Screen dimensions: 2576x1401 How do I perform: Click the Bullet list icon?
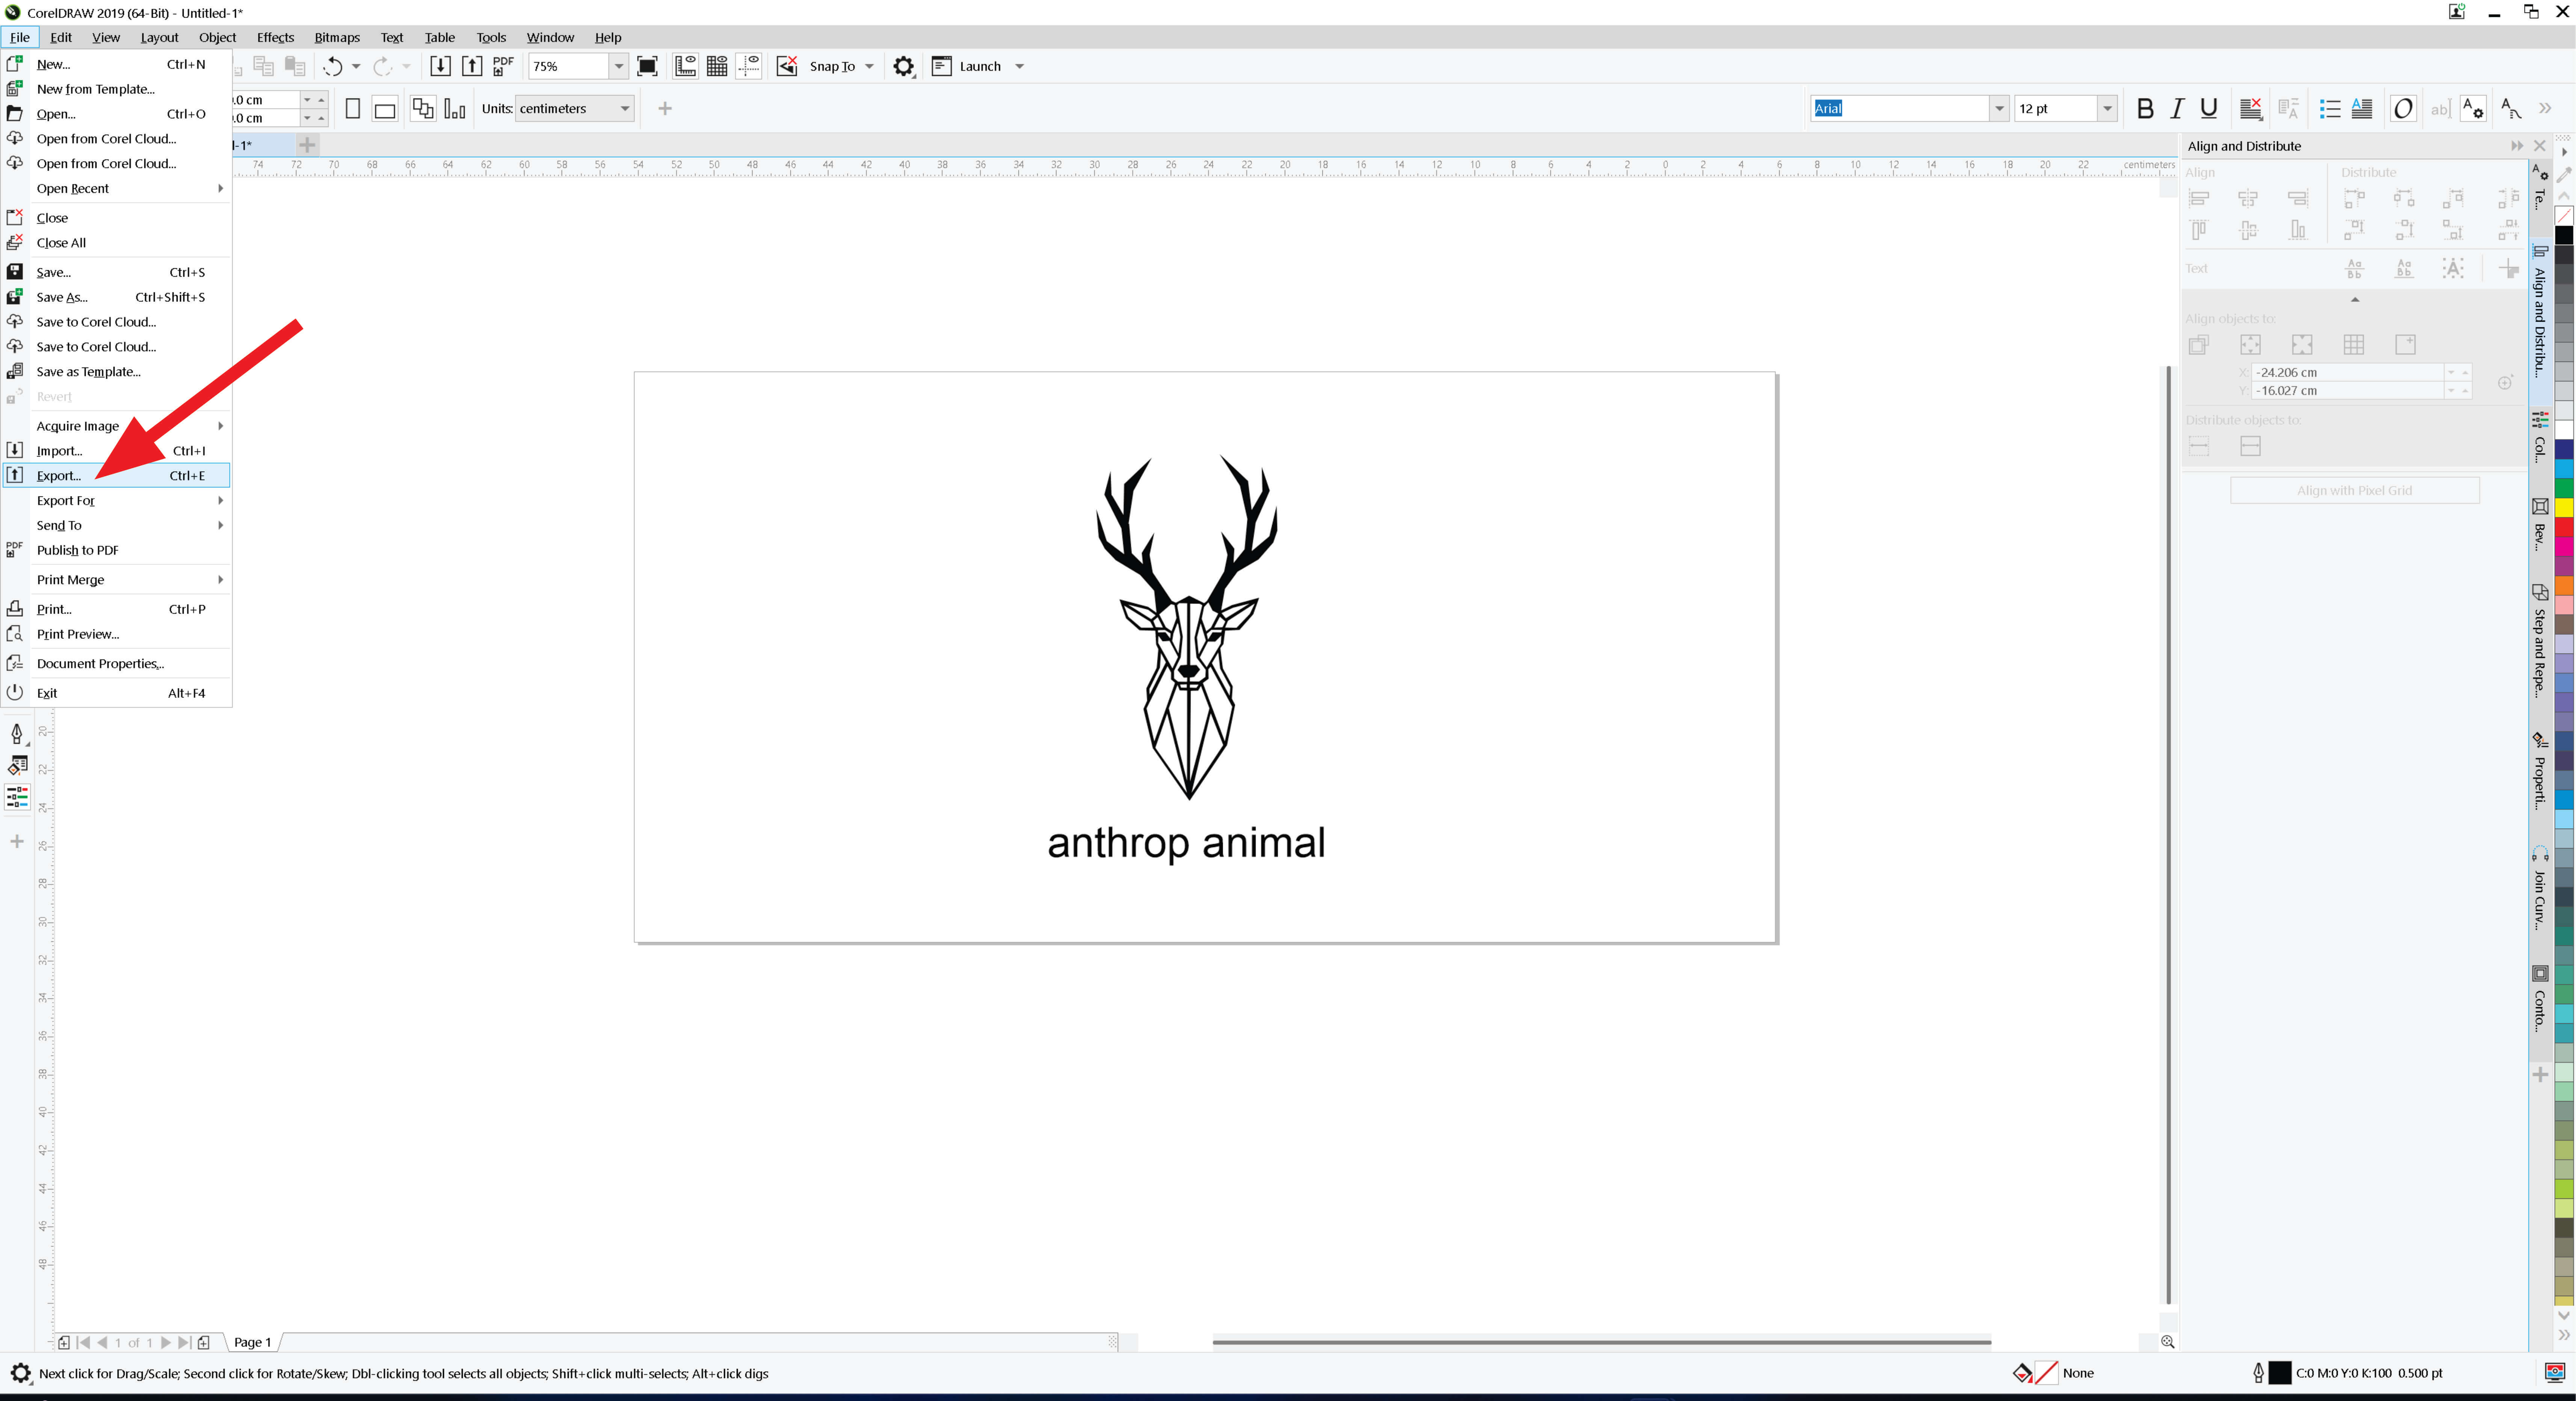pos(2329,108)
